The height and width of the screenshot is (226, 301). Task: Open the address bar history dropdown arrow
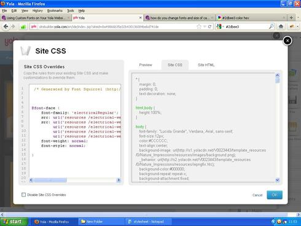[205, 26]
